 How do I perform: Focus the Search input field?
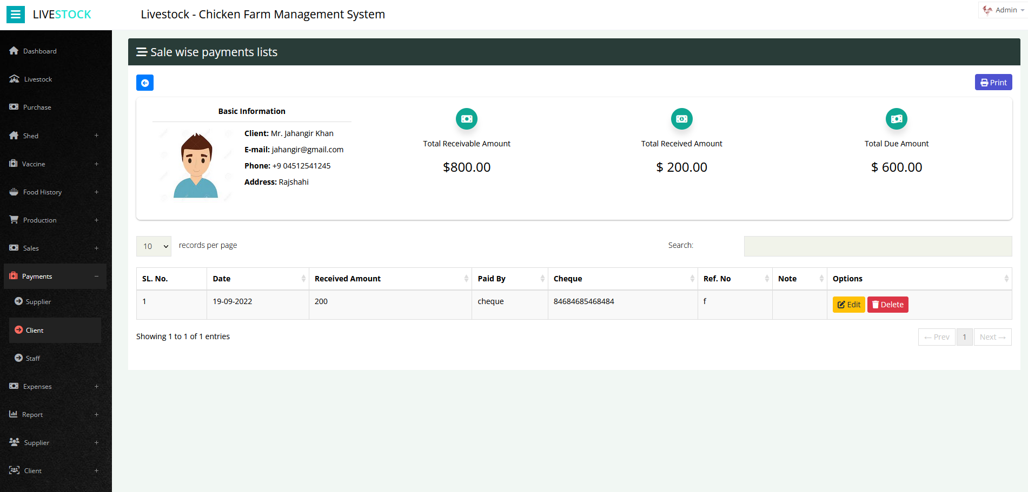click(x=878, y=246)
